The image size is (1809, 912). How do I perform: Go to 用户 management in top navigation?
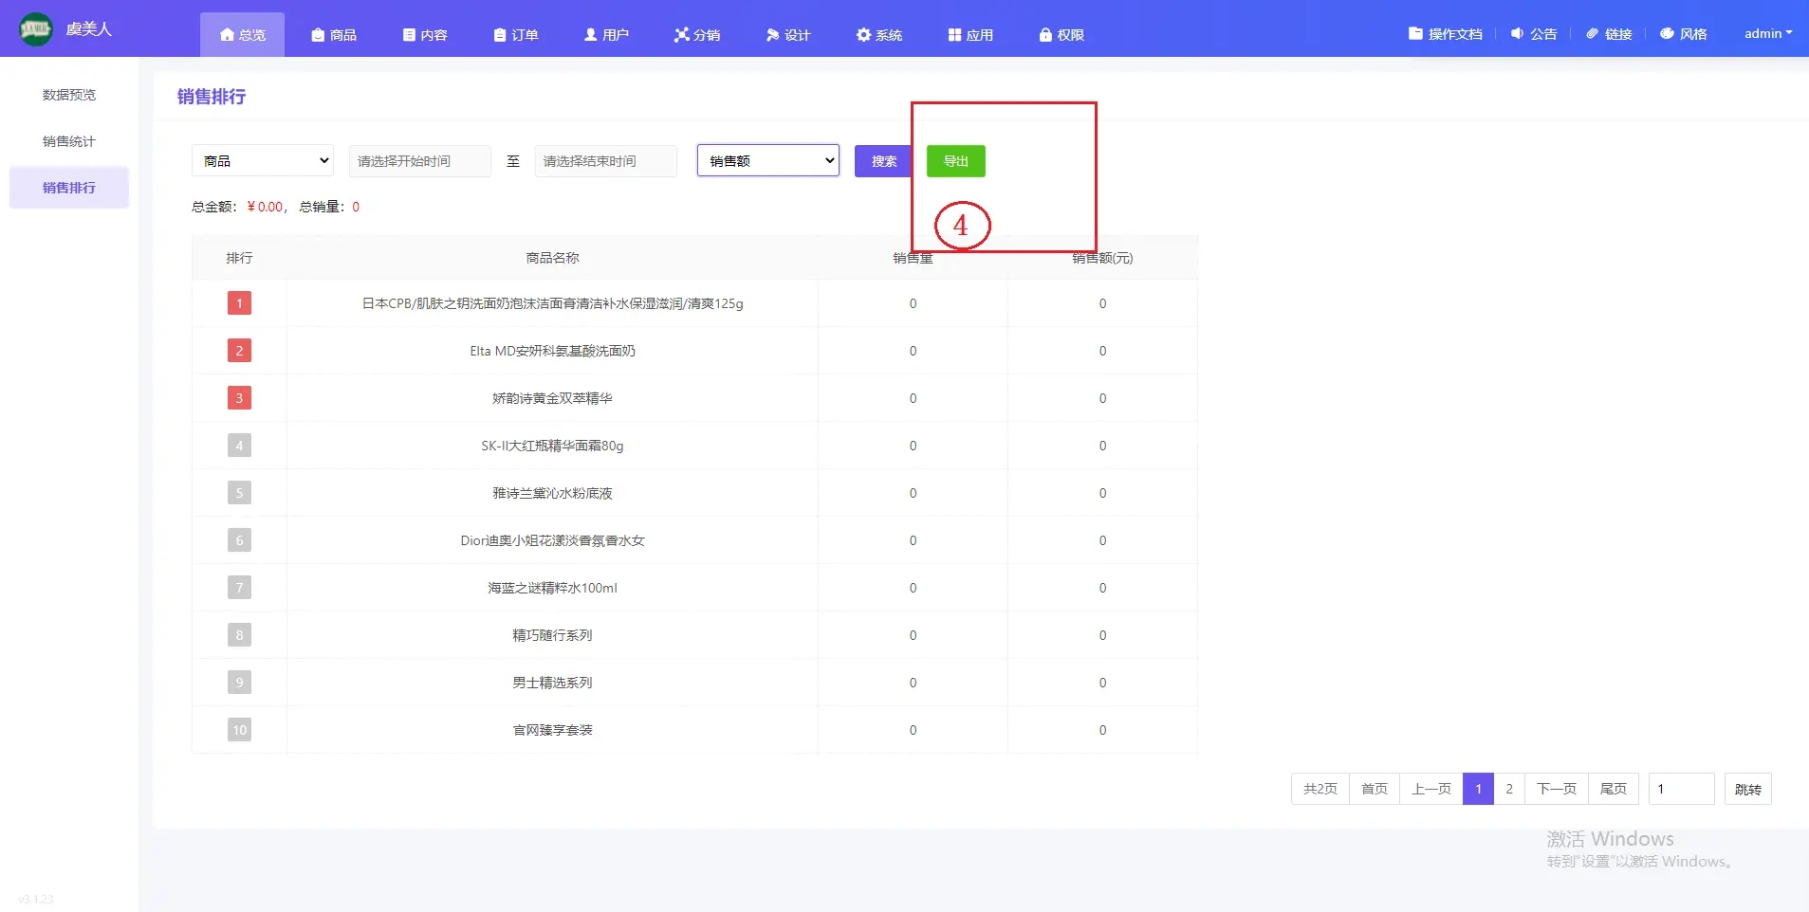click(606, 35)
